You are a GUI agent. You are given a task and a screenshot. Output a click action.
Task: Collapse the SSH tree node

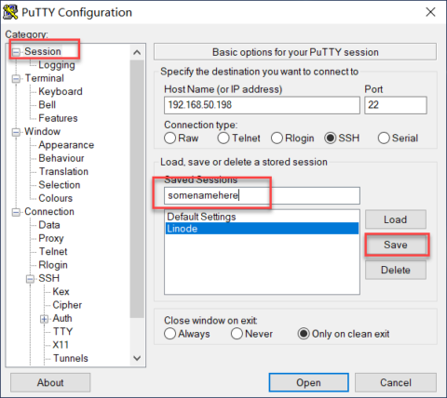point(30,279)
